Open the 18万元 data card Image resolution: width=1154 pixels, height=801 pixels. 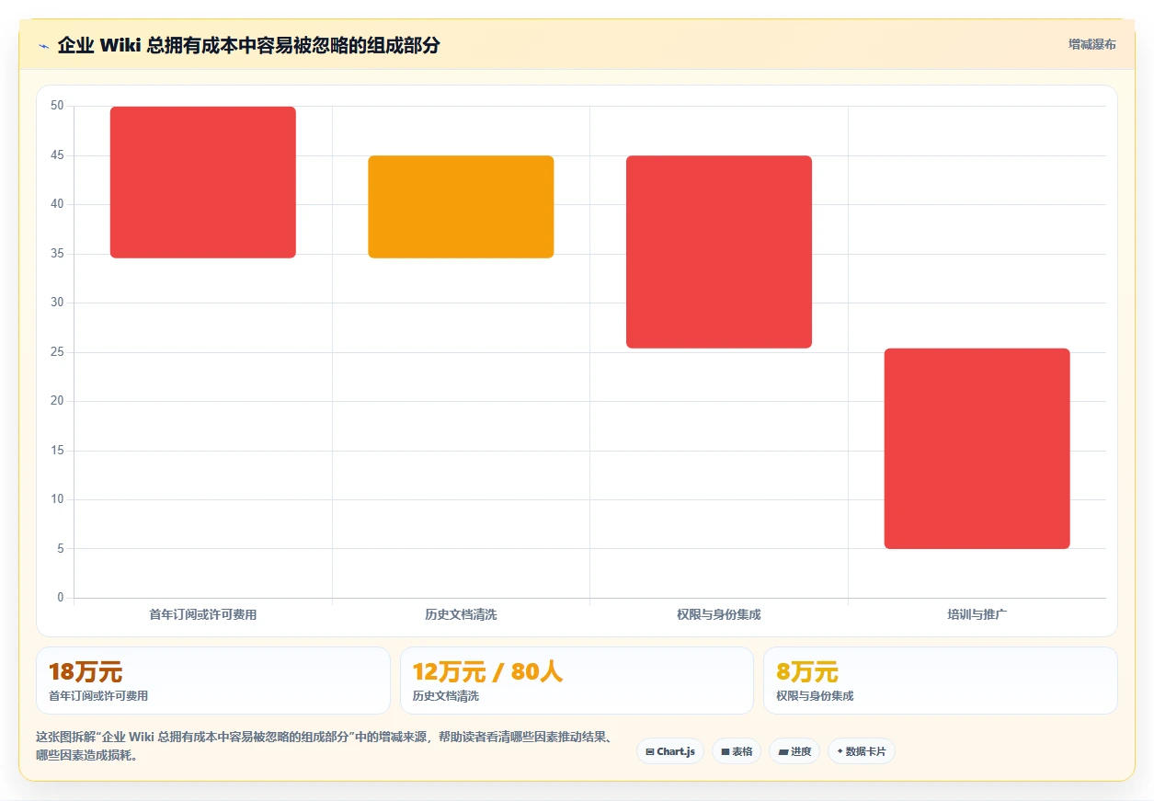point(213,681)
